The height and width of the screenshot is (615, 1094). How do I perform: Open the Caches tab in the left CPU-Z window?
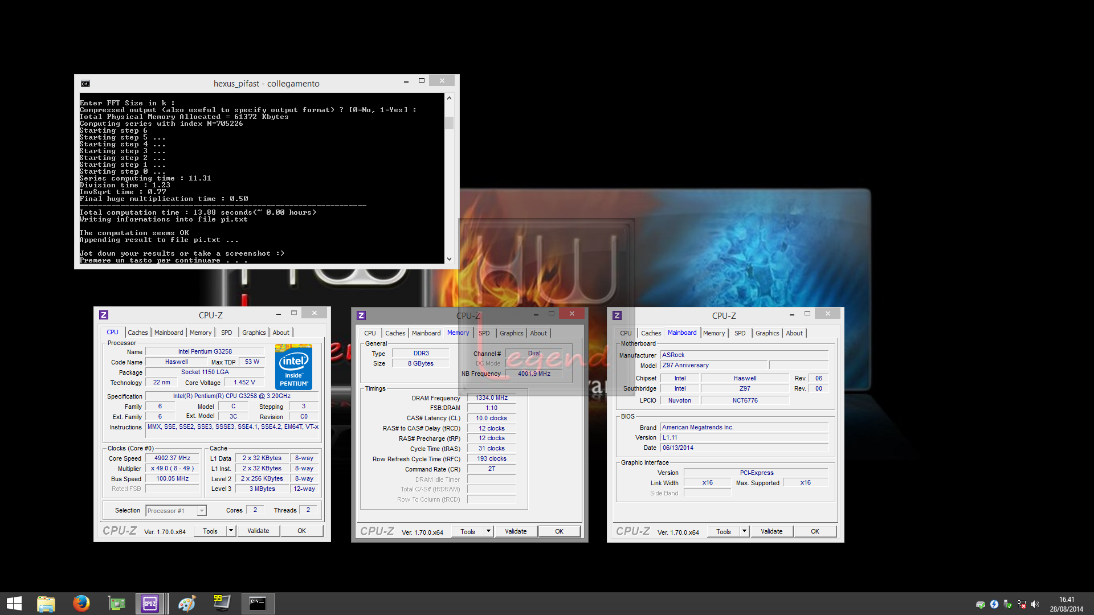point(137,333)
